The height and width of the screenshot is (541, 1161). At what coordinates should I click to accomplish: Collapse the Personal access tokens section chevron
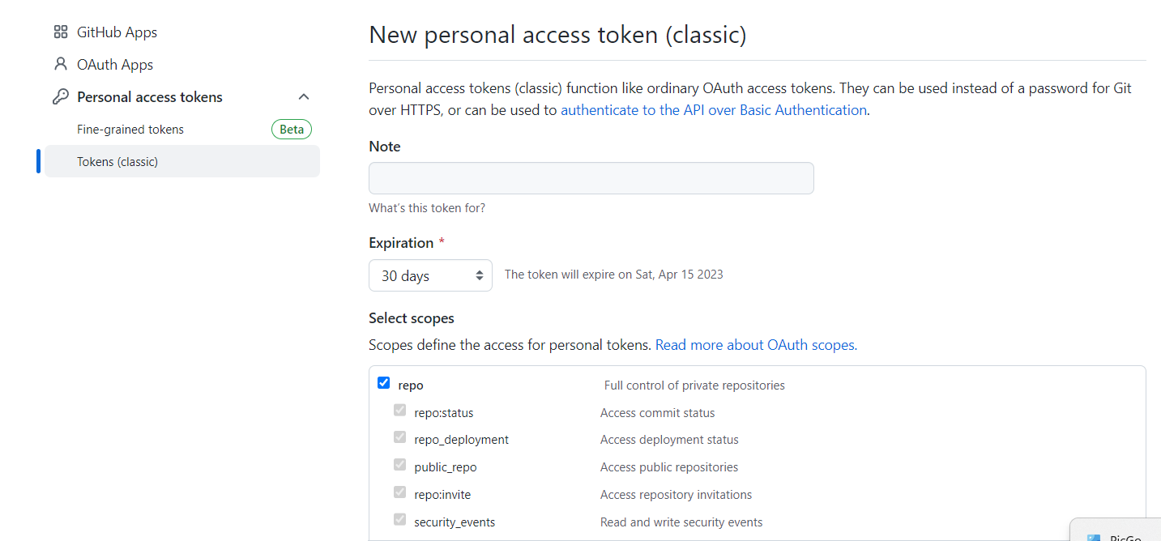[x=304, y=97]
